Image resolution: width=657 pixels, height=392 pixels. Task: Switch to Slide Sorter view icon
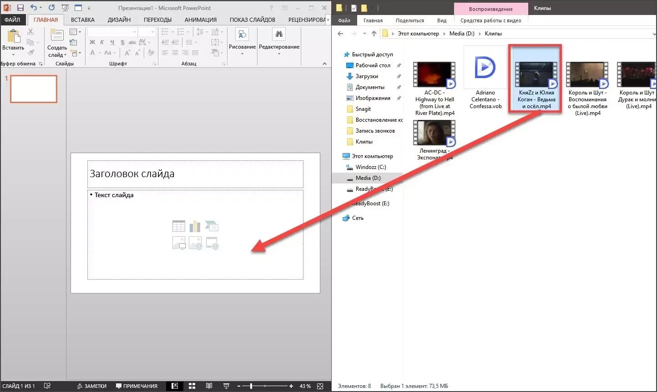coord(192,386)
